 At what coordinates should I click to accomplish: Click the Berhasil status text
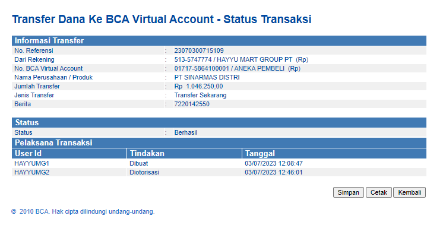(185, 132)
